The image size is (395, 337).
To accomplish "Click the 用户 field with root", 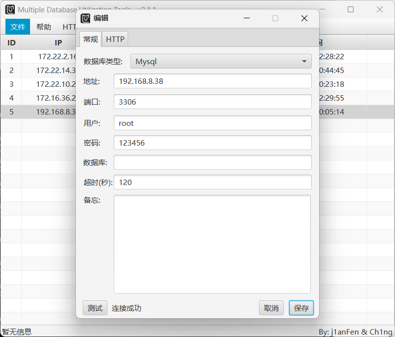I will point(212,123).
